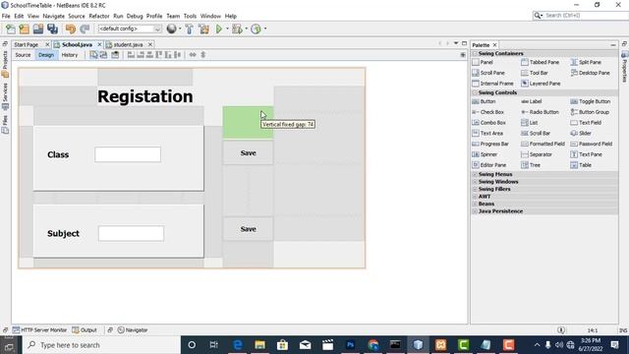Expand the Swing Windows palette category
This screenshot has height=354, width=629.
[475, 182]
